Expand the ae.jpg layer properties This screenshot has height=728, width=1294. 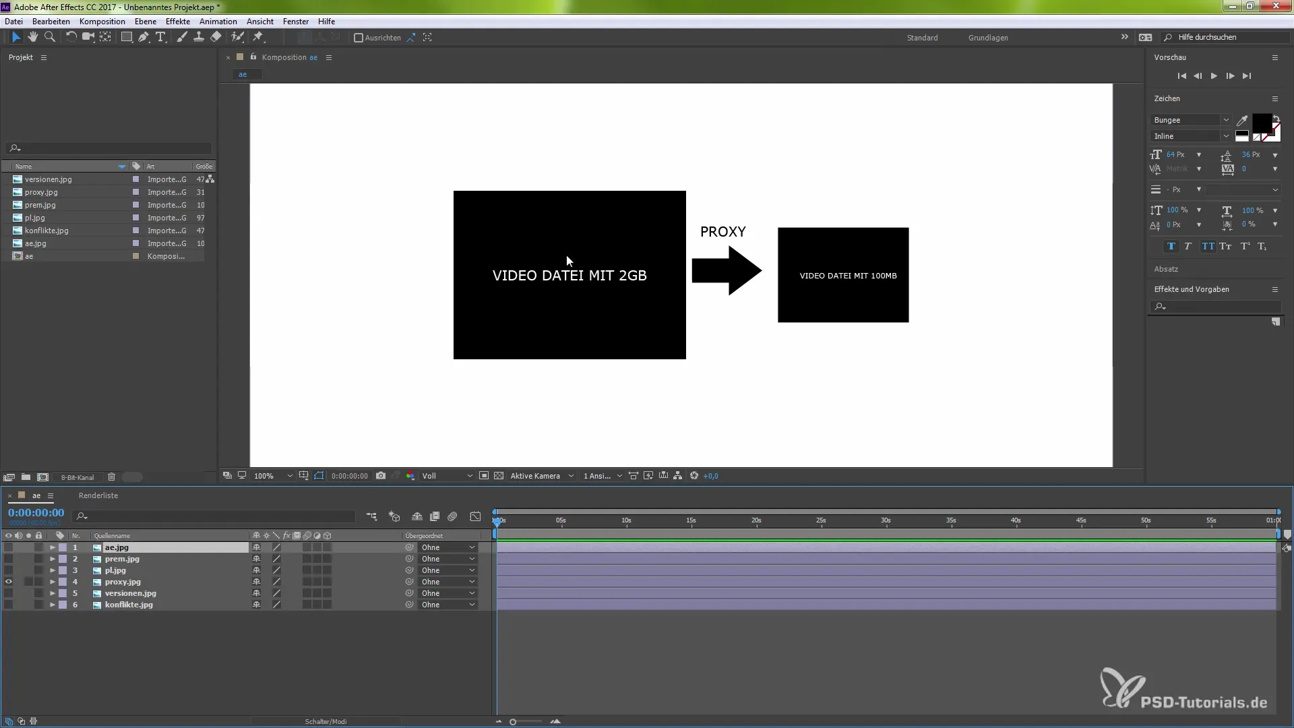coord(52,547)
